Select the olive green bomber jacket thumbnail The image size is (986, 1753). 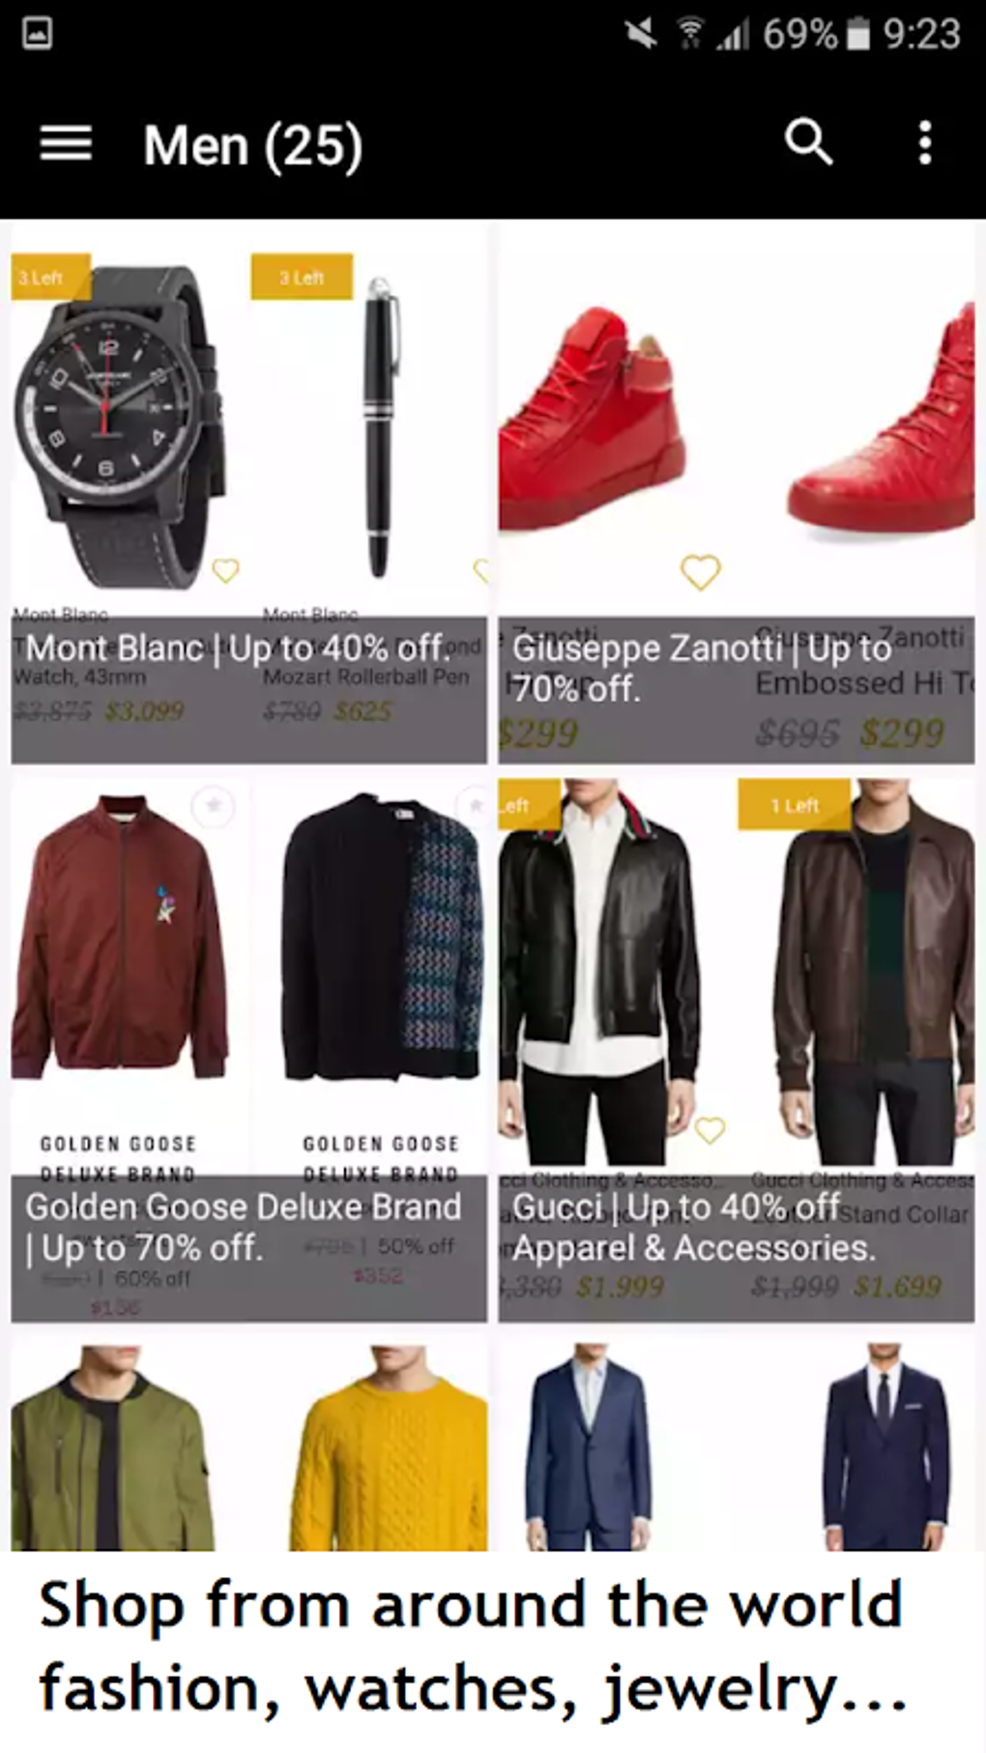point(113,1446)
